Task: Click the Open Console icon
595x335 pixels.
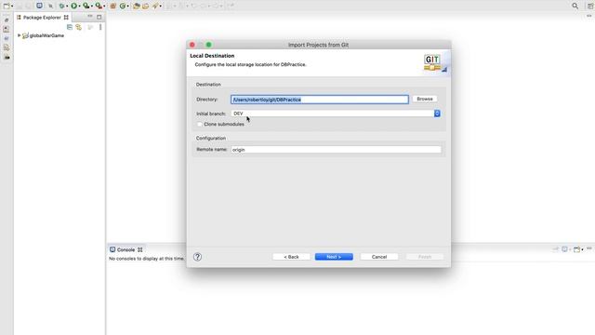Action: point(576,249)
